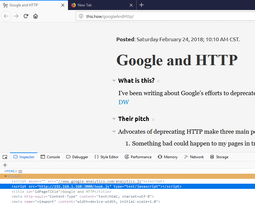Click the event badge next to html tag

click(x=20, y=171)
